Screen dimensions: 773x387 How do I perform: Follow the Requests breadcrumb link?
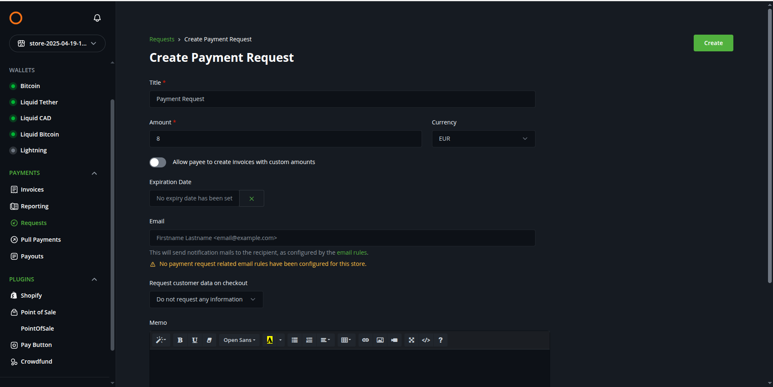pos(162,39)
